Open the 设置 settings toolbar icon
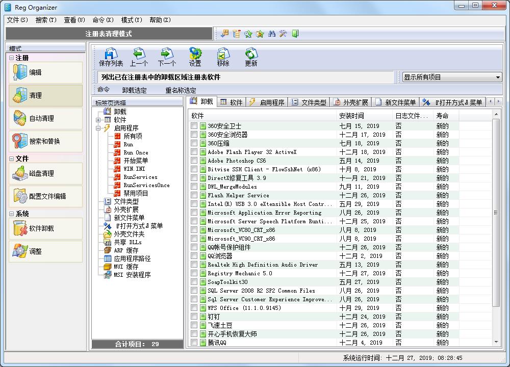The height and width of the screenshot is (367, 510). (x=195, y=54)
